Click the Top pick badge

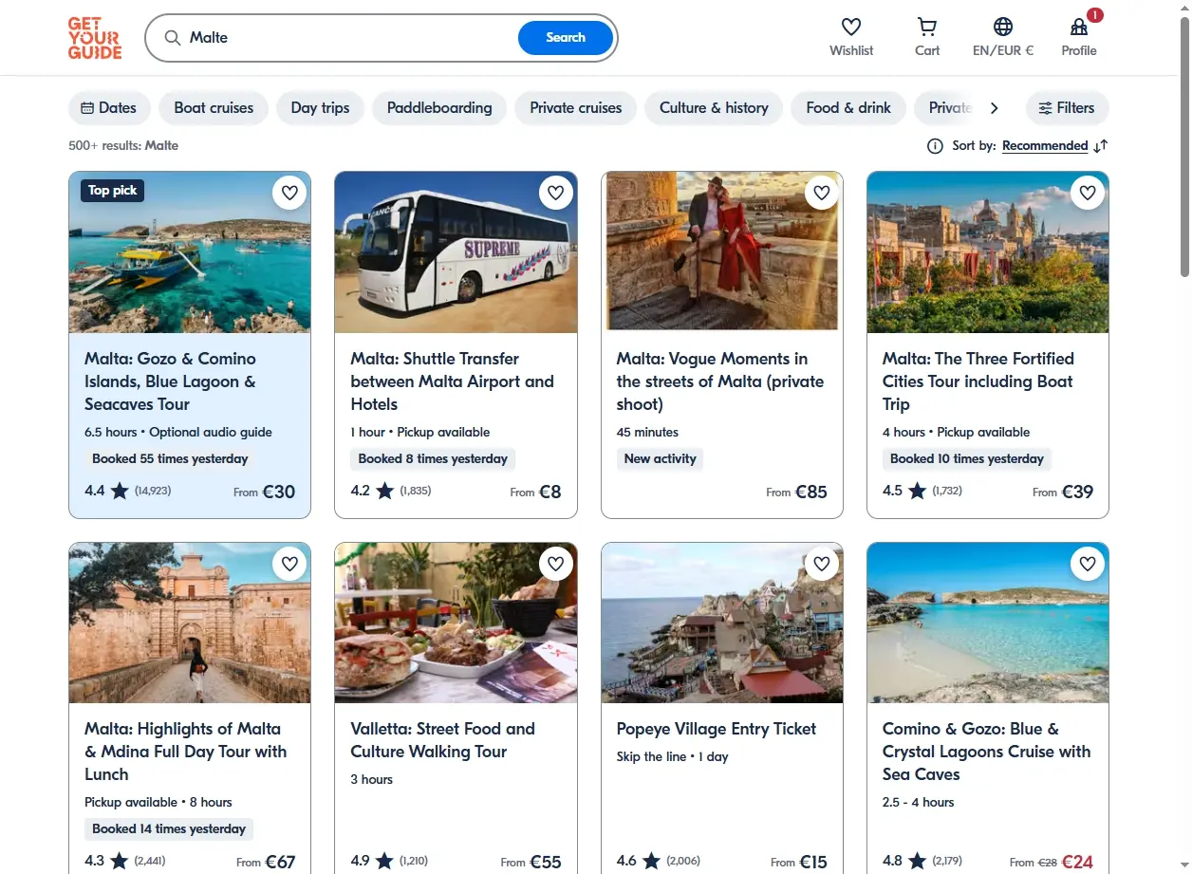coord(113,191)
